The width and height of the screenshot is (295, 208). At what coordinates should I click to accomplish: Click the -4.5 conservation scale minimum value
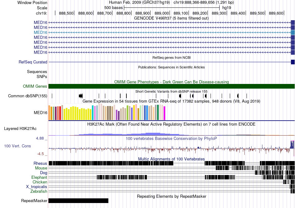[x=40, y=154]
